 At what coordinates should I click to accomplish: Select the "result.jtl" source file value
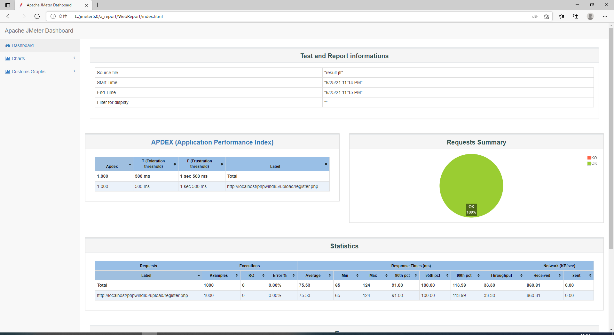click(x=334, y=73)
